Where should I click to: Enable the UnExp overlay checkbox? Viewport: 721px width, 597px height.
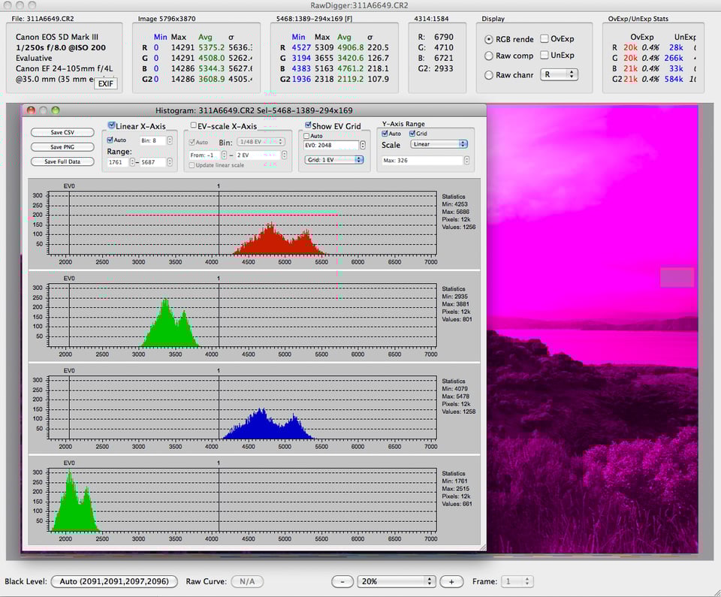pyautogui.click(x=545, y=55)
